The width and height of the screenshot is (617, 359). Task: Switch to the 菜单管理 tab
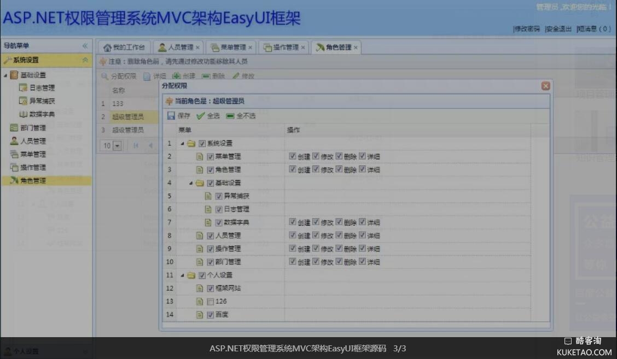231,47
